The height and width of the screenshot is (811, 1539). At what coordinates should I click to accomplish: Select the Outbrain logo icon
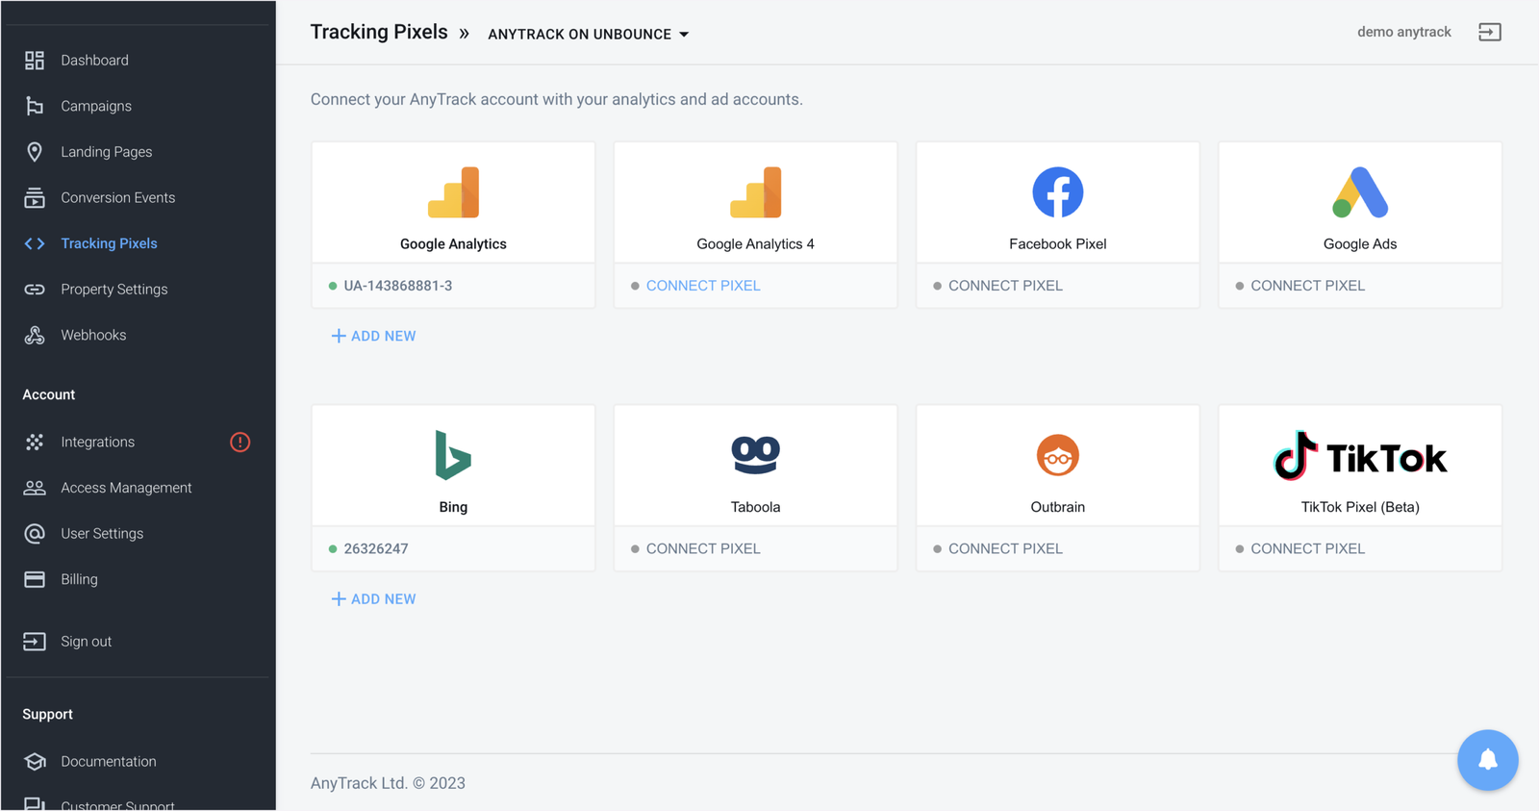pyautogui.click(x=1057, y=455)
